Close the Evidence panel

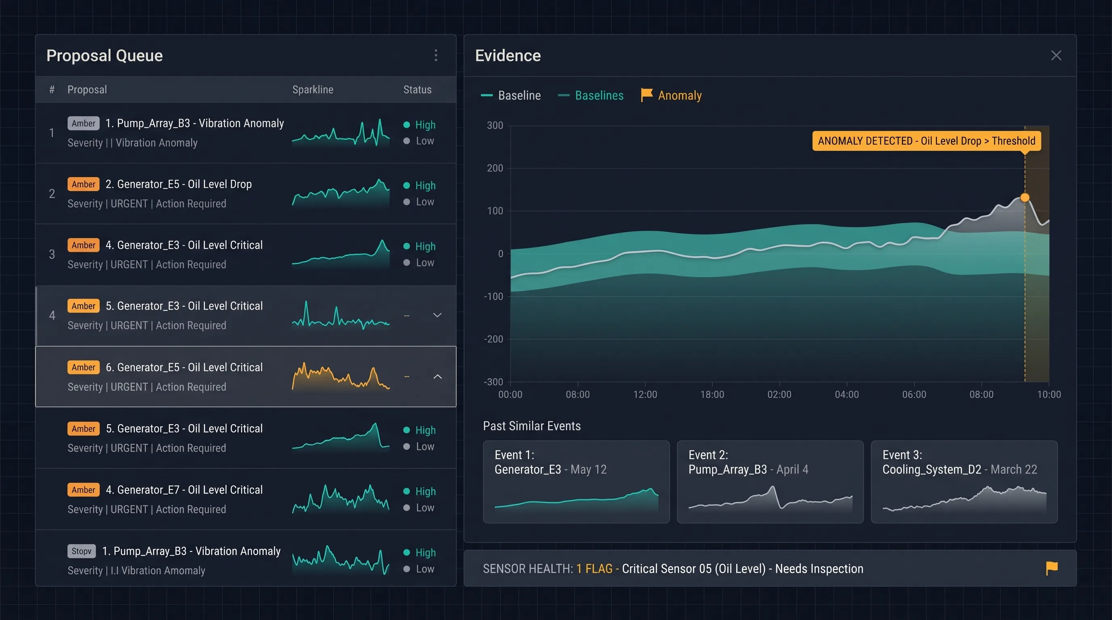coord(1056,55)
